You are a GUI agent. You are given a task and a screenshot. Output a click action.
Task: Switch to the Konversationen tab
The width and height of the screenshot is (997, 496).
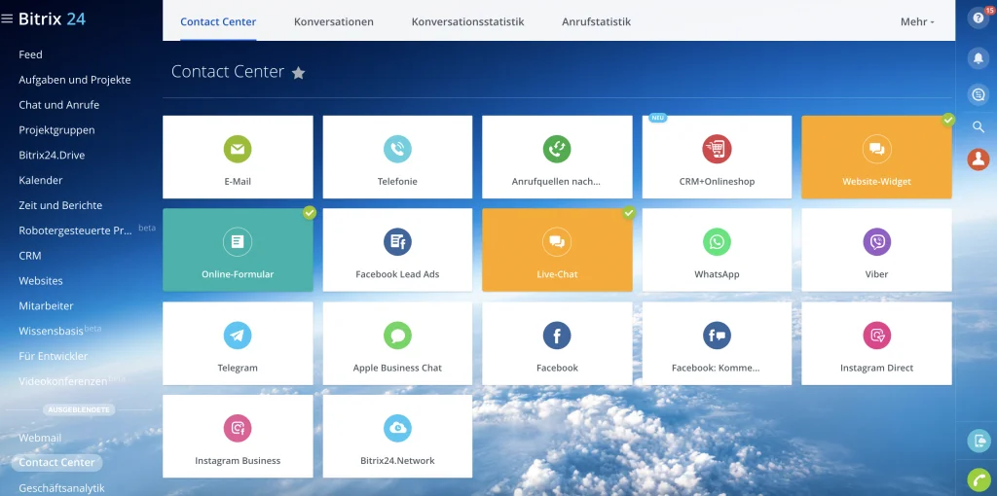334,21
